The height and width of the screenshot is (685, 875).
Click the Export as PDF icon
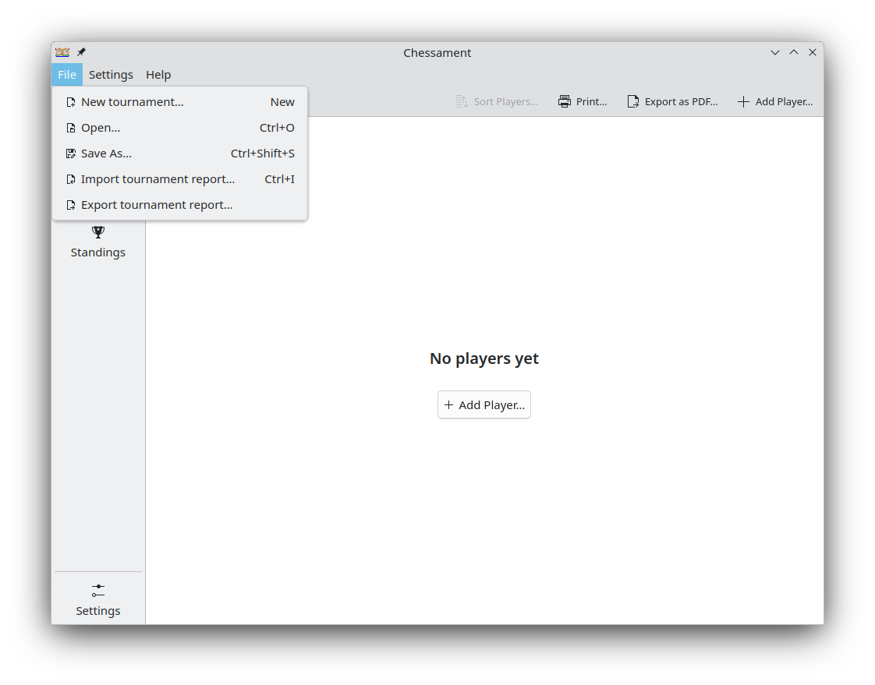[x=633, y=101]
